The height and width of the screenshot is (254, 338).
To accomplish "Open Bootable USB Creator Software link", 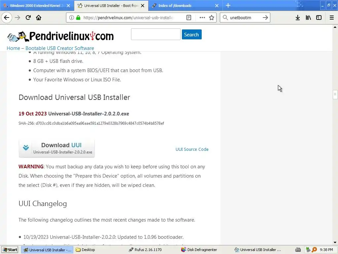I will tap(60, 48).
